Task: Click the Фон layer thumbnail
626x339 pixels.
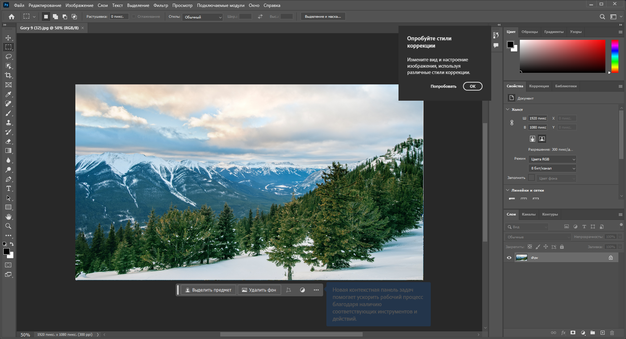Action: click(x=522, y=258)
